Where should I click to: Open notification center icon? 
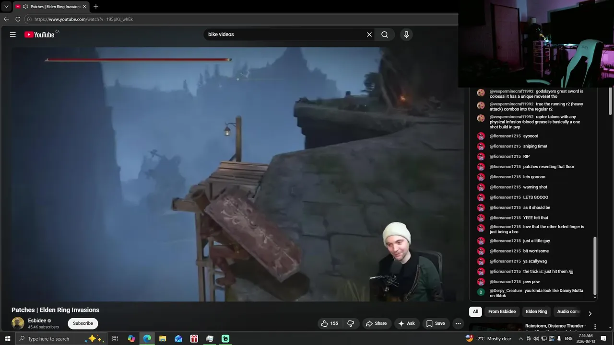603,339
